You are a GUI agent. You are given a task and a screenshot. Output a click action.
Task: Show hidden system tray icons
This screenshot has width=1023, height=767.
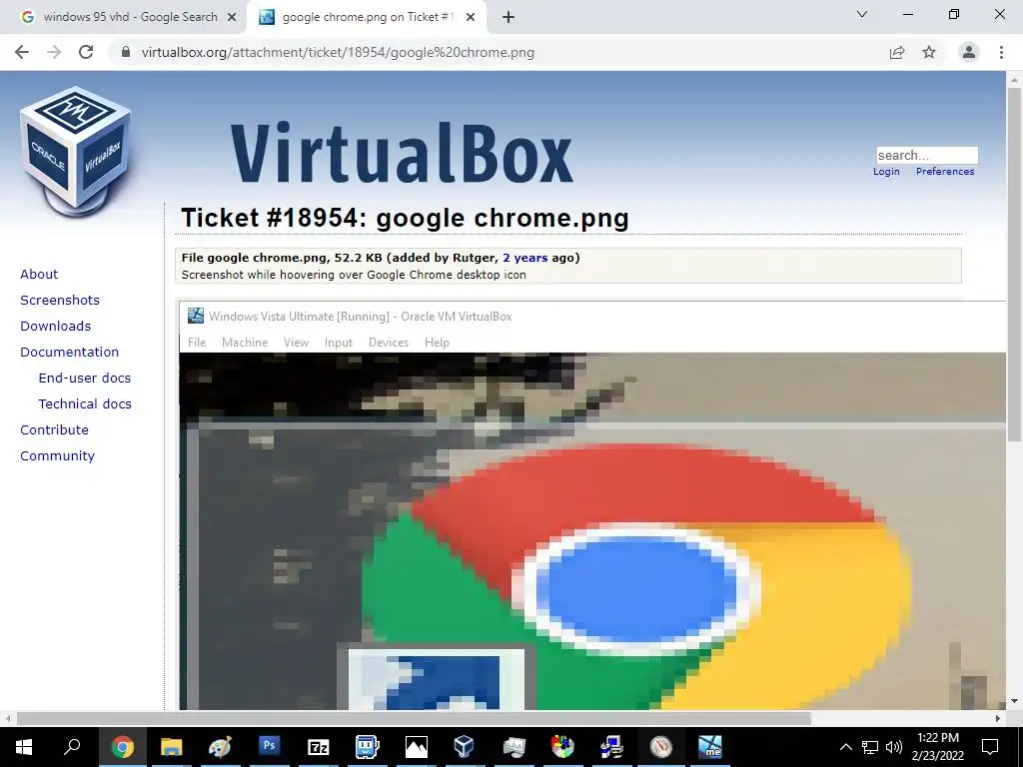[845, 747]
